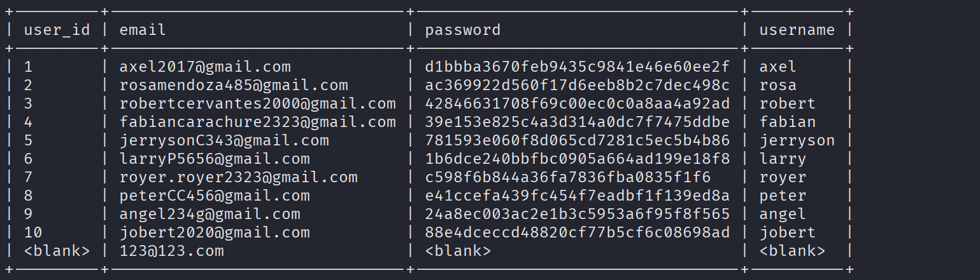Screen dimensions: 980x280
Task: Click the email column header
Action: 143,30
